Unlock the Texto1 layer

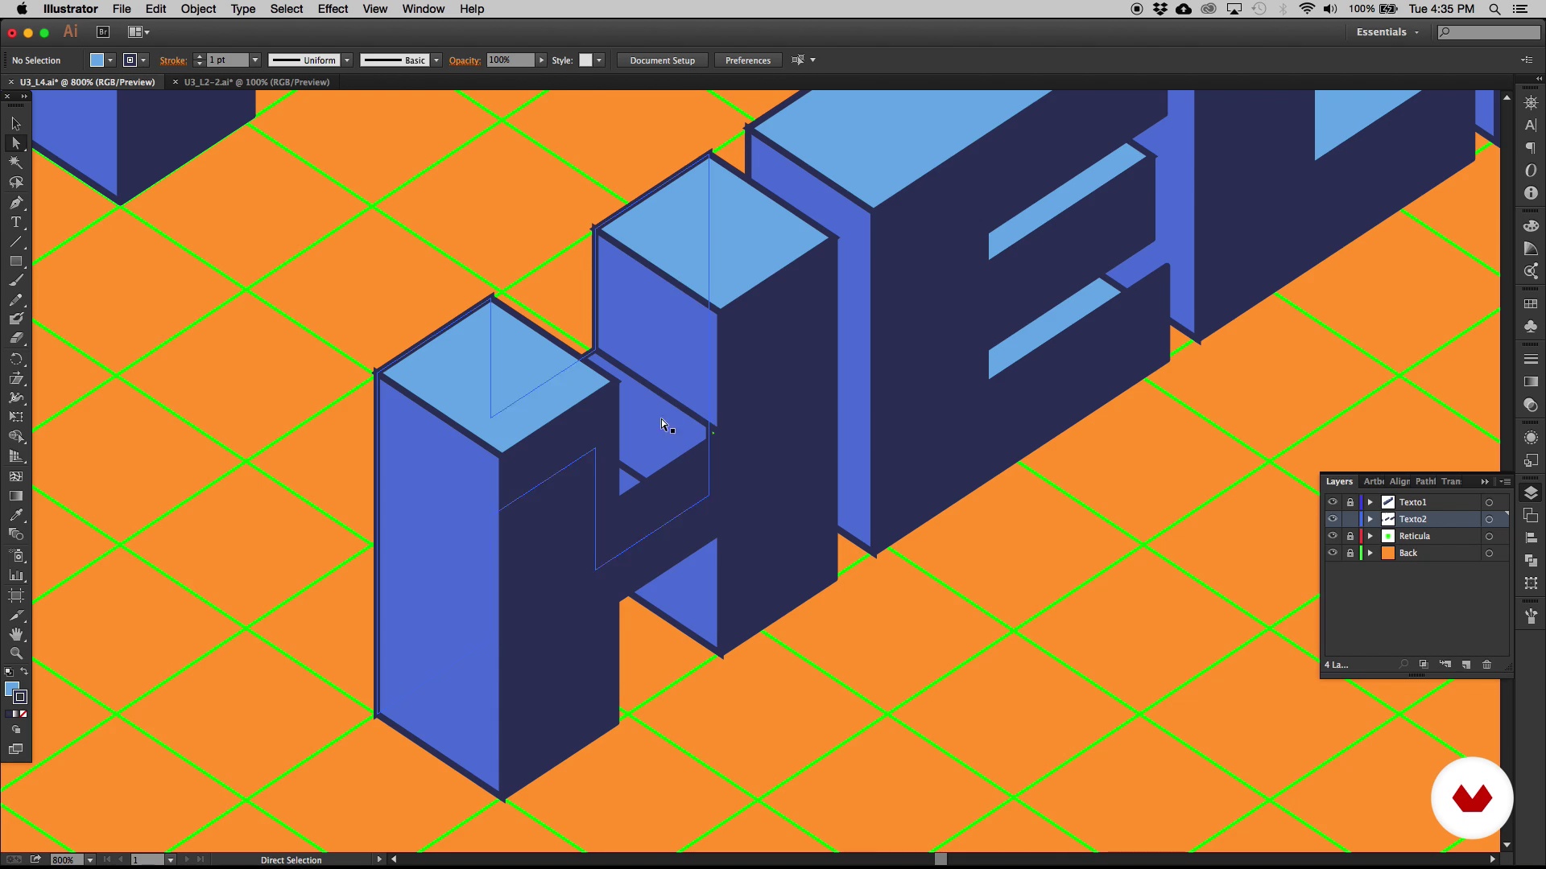click(x=1350, y=502)
